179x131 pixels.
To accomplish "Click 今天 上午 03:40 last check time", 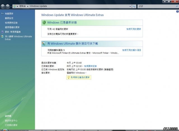I will tap(74, 63).
